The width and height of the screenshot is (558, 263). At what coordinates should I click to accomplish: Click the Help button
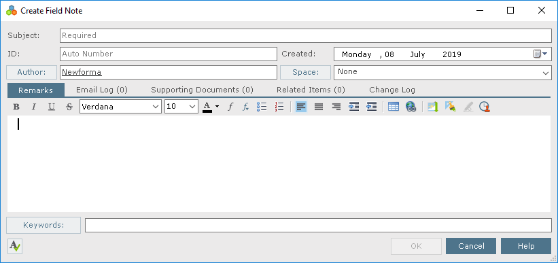point(526,246)
